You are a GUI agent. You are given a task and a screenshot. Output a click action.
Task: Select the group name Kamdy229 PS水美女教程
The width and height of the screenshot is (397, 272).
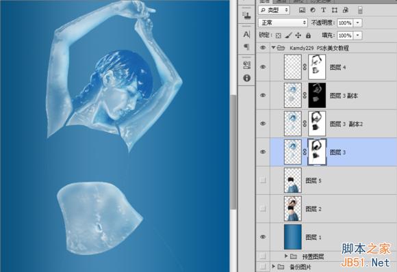tap(319, 48)
